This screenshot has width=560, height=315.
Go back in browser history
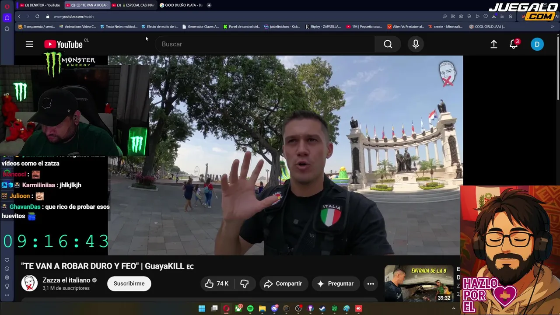click(19, 16)
